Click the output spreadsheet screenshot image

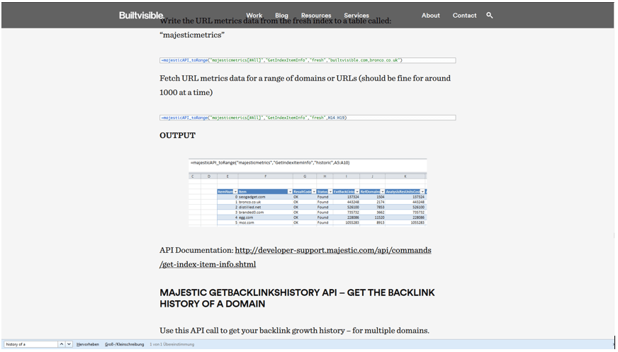point(308,192)
